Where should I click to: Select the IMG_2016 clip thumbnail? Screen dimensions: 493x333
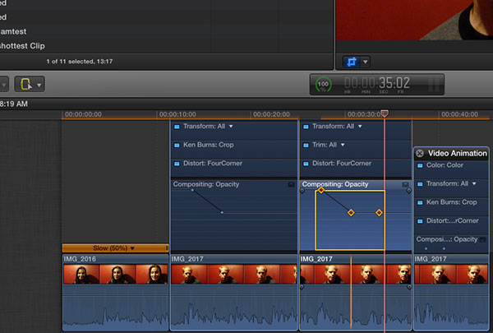pos(115,274)
